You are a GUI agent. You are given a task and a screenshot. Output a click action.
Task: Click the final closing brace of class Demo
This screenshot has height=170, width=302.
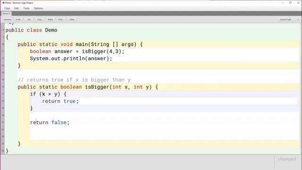7,151
